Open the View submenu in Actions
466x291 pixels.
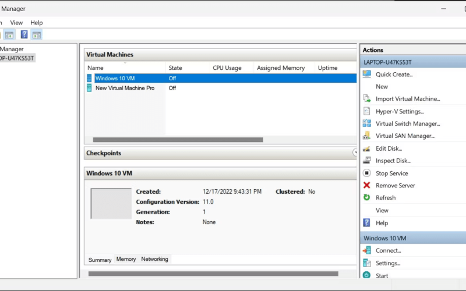pos(382,210)
